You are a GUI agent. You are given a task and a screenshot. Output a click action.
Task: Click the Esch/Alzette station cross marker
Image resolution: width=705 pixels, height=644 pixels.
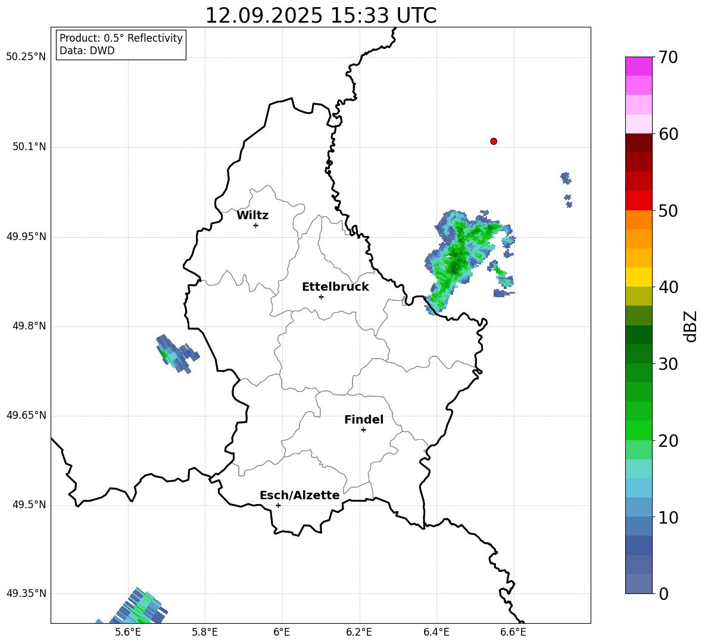point(278,505)
